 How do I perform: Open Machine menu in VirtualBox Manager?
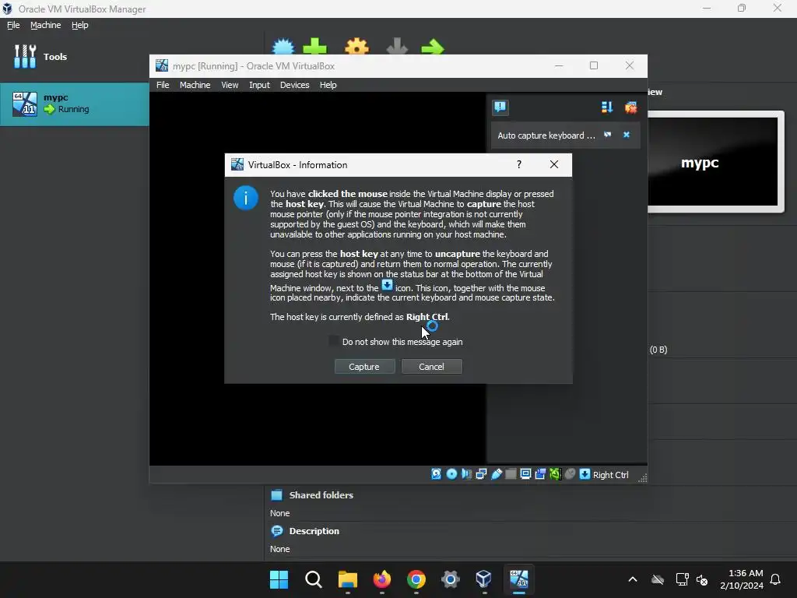45,25
